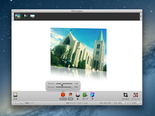Toggle the 反射 label pill
The image size is (155, 116).
pyautogui.click(x=70, y=99)
